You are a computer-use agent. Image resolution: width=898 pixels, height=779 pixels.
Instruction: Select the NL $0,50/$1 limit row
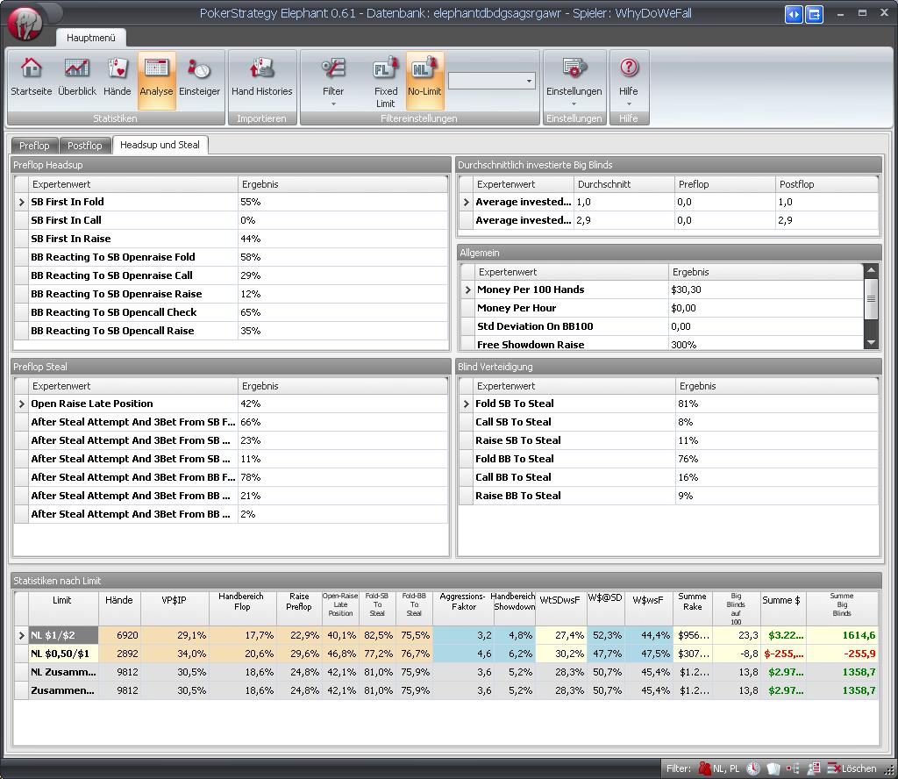pyautogui.click(x=446, y=654)
